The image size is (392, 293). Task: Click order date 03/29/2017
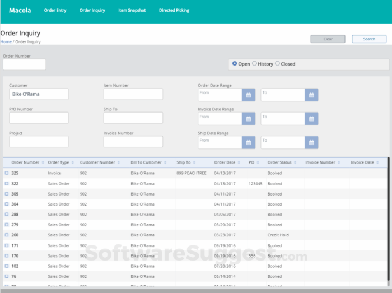[x=225, y=225]
